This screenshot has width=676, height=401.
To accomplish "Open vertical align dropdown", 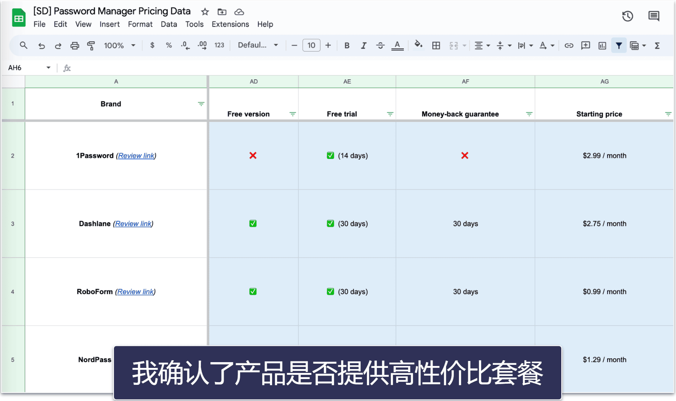I will 504,45.
